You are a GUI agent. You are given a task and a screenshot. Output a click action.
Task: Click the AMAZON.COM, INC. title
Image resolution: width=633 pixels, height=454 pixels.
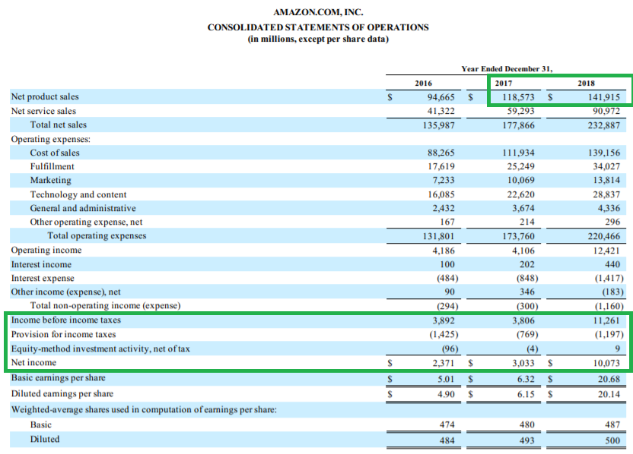pyautogui.click(x=318, y=12)
